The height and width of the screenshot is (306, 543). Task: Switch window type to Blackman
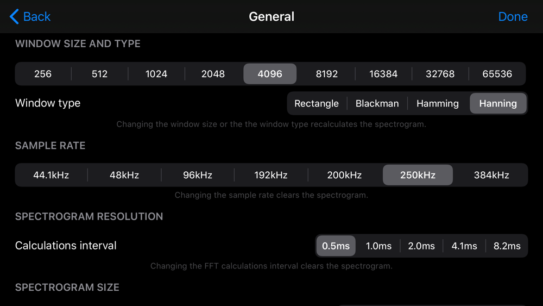(x=377, y=103)
